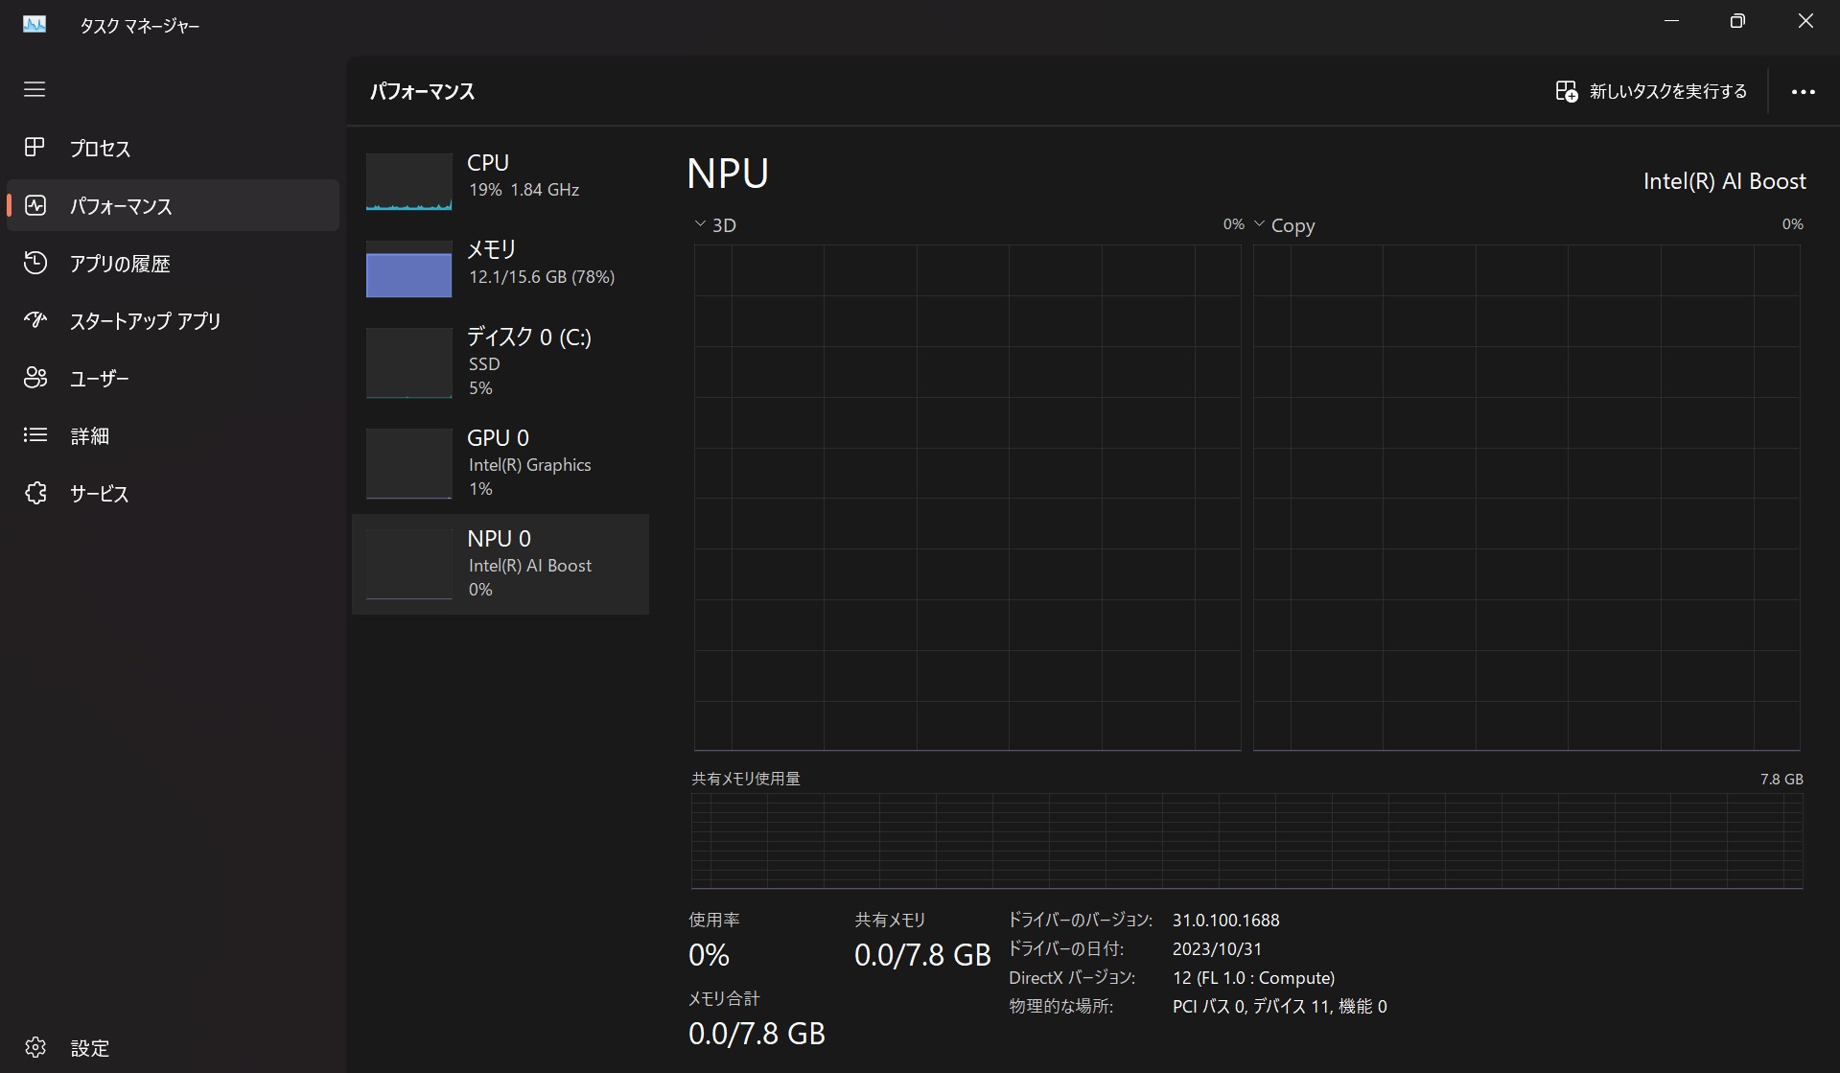Expand the 3D engine dropdown chevron
The image size is (1840, 1073).
pyautogui.click(x=700, y=224)
